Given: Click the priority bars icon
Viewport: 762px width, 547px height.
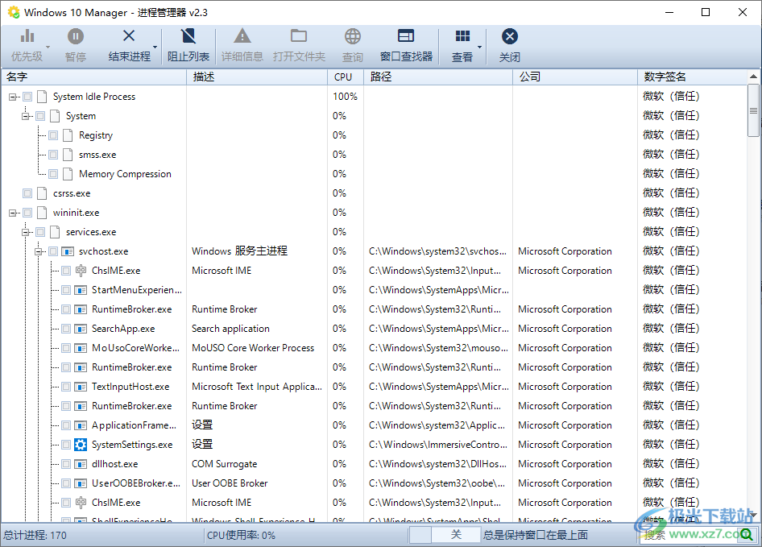Looking at the screenshot, I should (26, 36).
